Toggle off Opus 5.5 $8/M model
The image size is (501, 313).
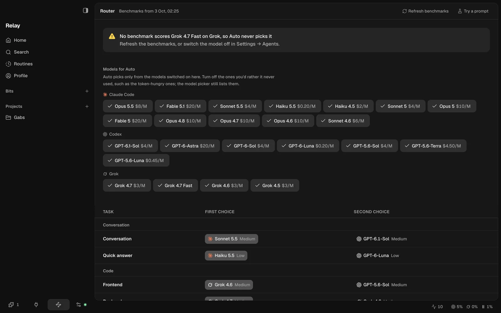(x=128, y=106)
